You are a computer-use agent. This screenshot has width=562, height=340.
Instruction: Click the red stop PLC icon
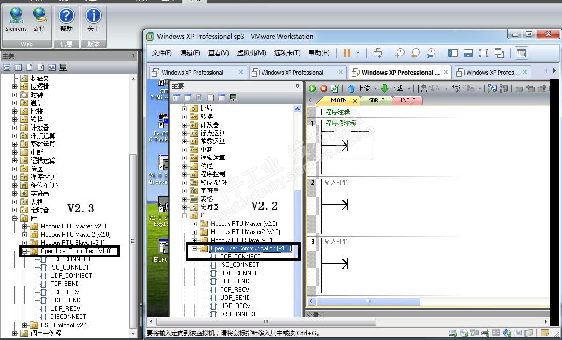point(324,88)
